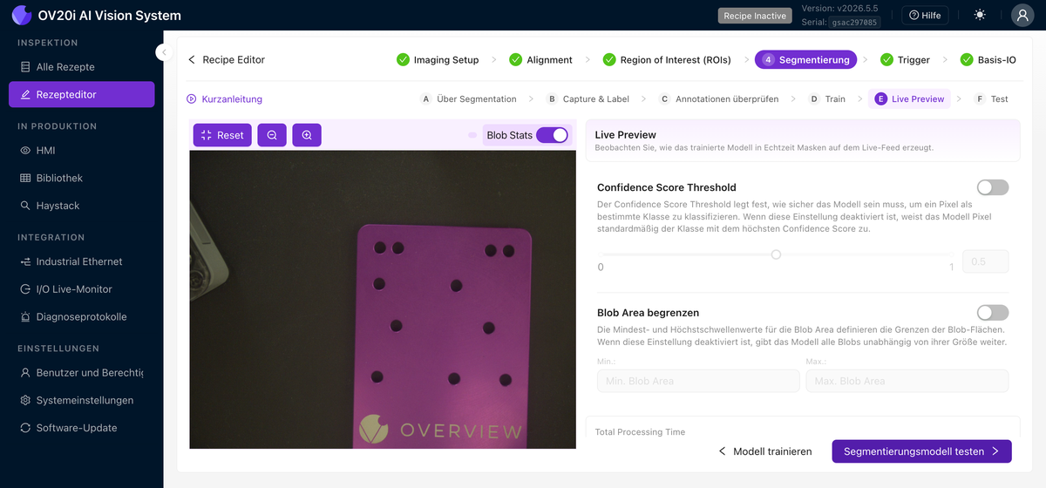Image resolution: width=1046 pixels, height=488 pixels.
Task: Open the Hilfe help button
Action: 925,15
